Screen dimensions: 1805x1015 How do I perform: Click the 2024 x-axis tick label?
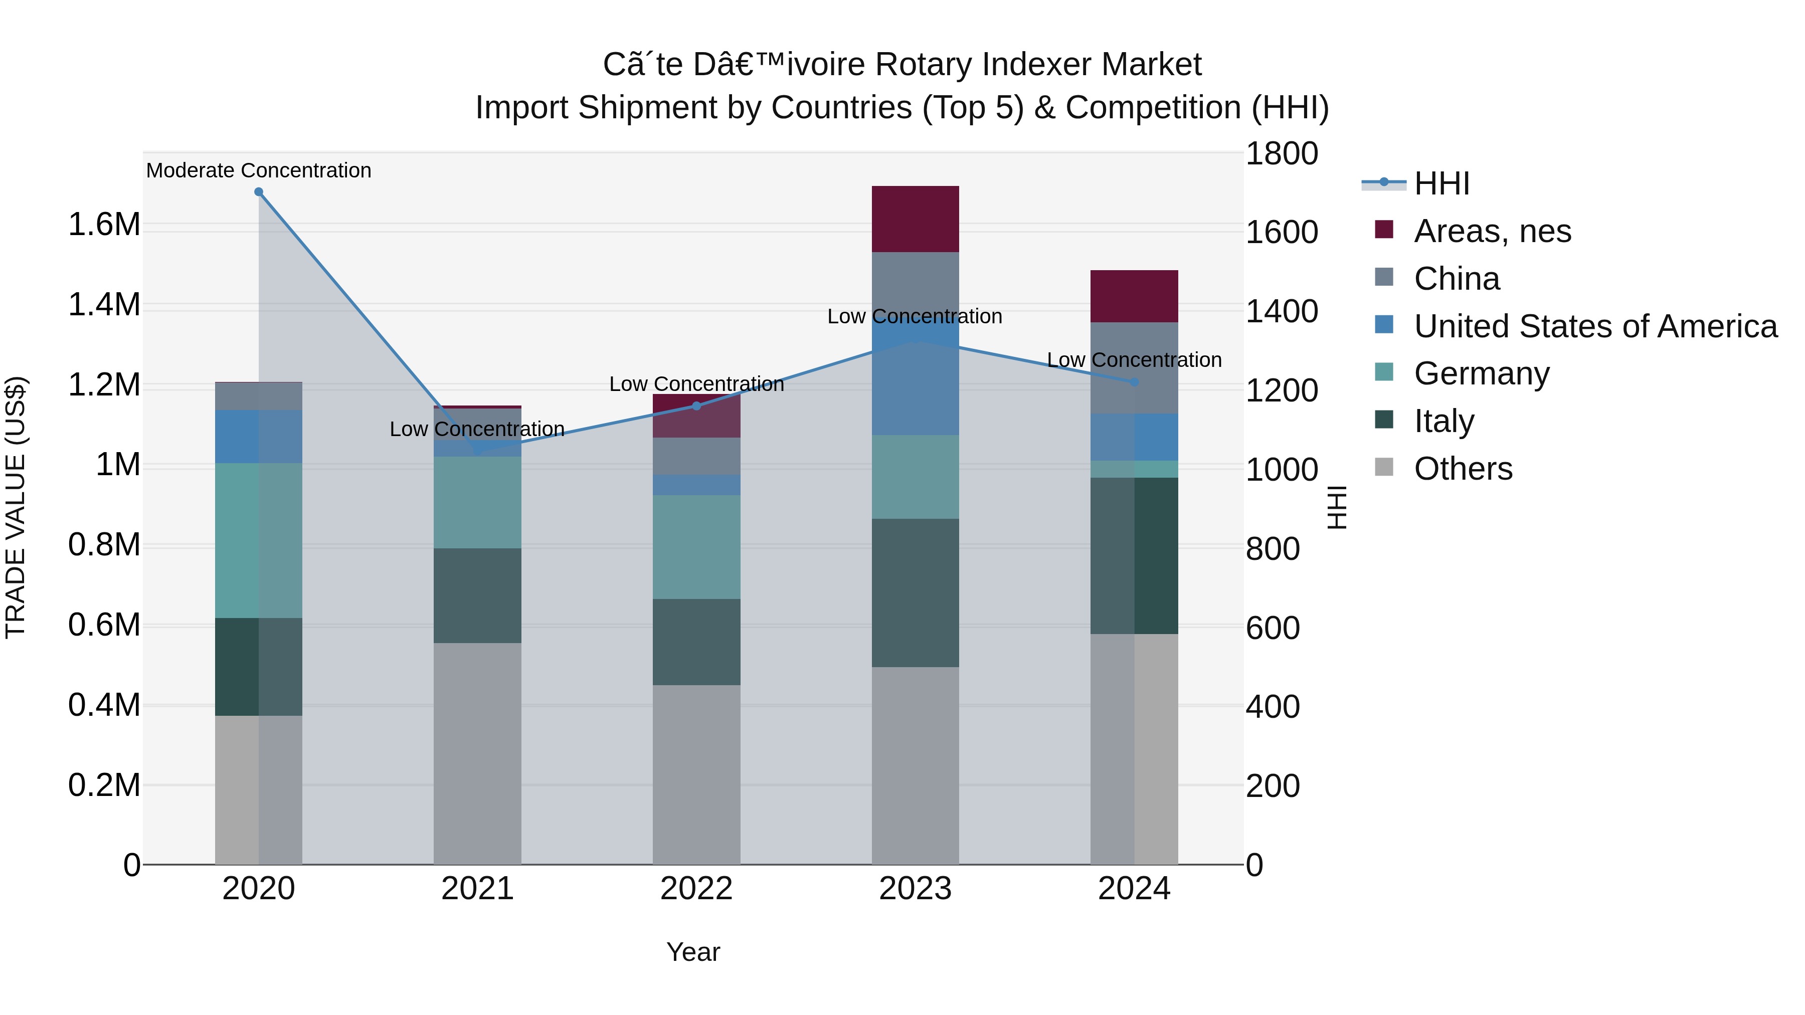pos(1135,889)
